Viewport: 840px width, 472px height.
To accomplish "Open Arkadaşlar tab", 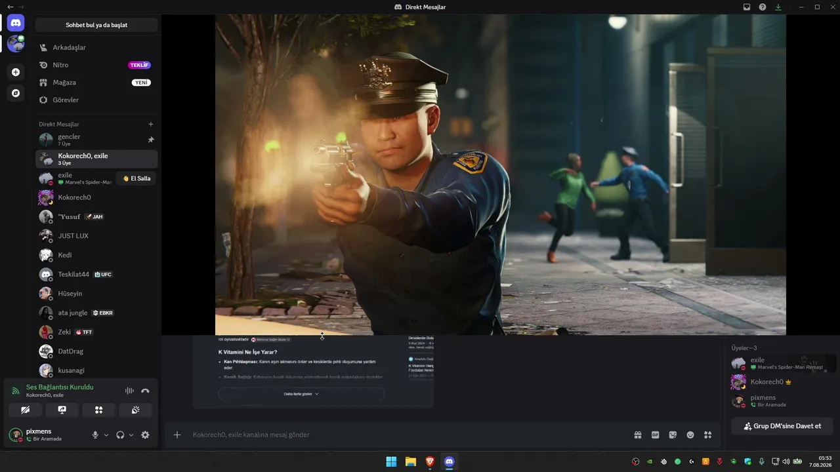I will [x=96, y=47].
